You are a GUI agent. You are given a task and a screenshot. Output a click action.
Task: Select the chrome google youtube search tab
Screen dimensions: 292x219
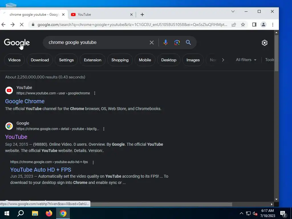(34, 15)
